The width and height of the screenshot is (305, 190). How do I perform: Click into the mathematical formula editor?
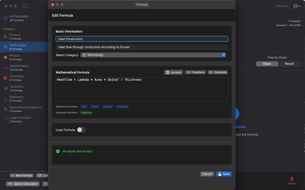[141, 90]
